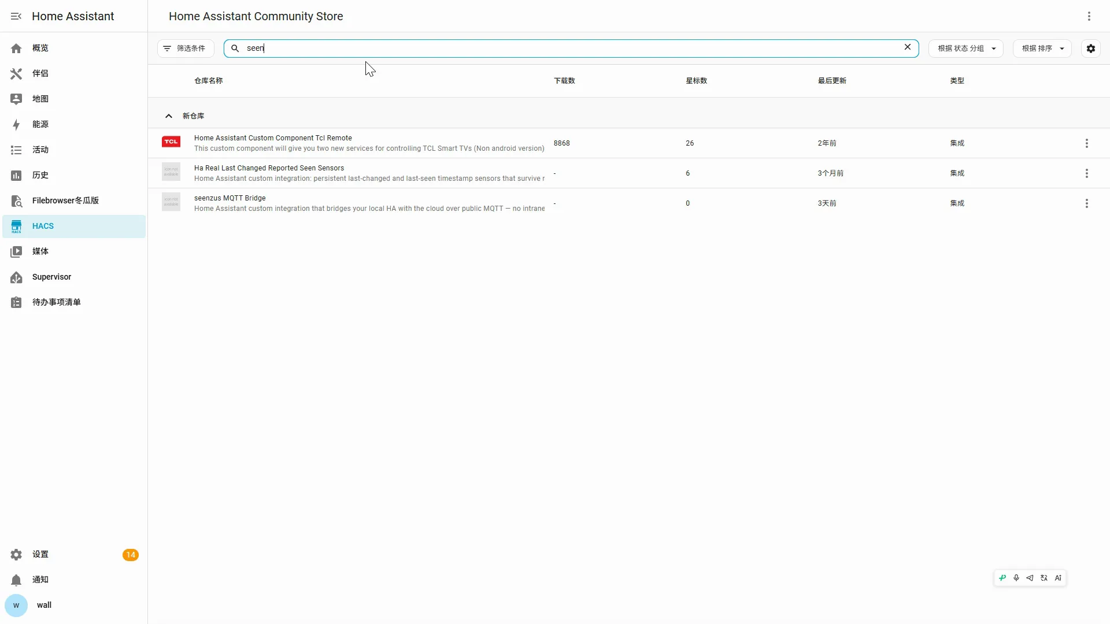
Task: Click inside the search box containing 'seen'
Action: point(571,49)
